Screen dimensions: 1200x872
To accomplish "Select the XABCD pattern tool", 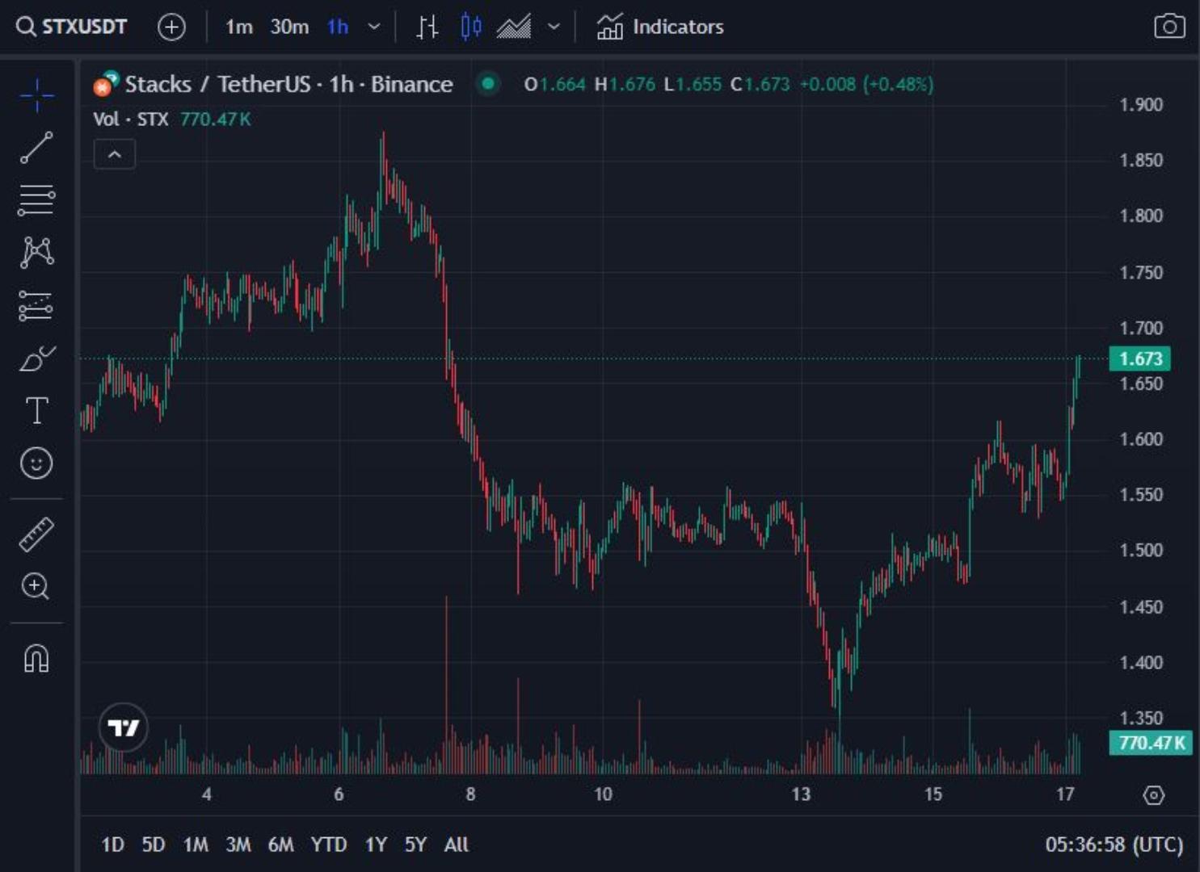I will click(x=37, y=252).
